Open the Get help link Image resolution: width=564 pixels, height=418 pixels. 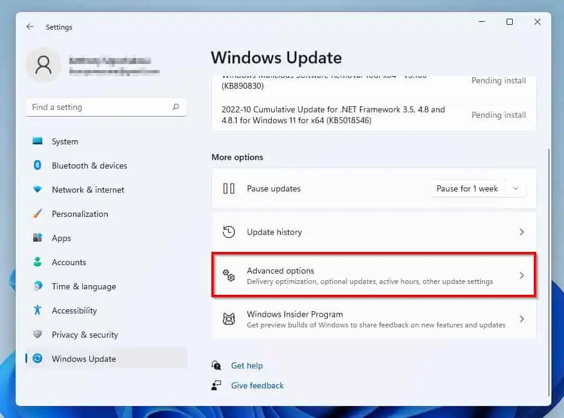click(x=247, y=365)
